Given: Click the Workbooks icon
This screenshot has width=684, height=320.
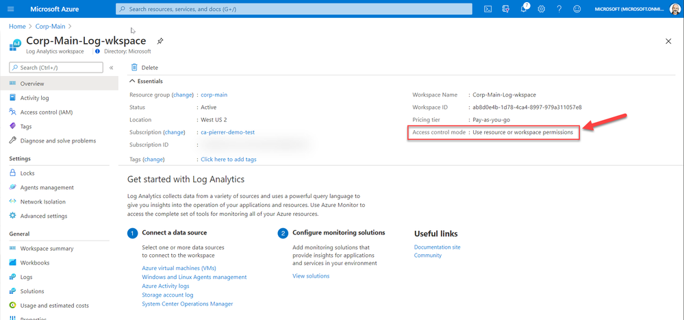Looking at the screenshot, I should 12,263.
